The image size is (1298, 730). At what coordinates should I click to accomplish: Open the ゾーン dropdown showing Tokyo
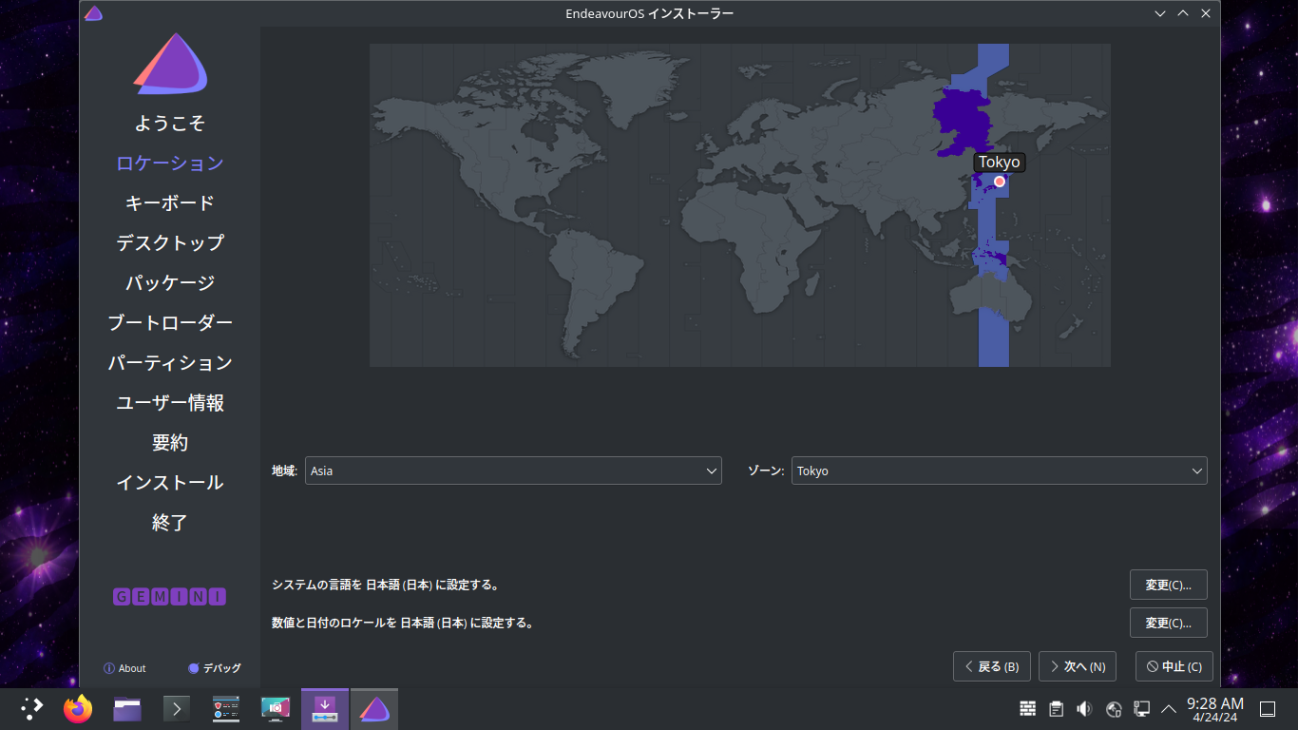click(x=1000, y=471)
